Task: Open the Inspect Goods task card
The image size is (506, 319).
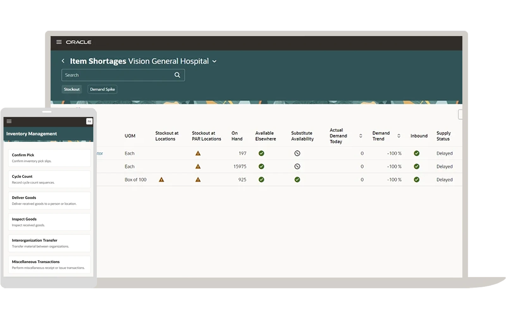Action: click(49, 222)
